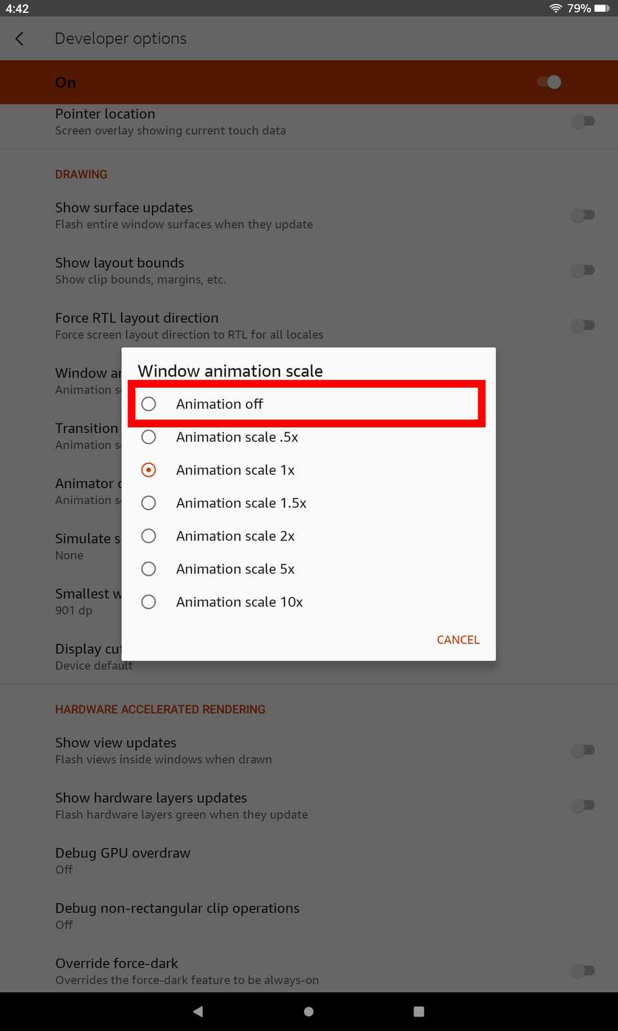Tap the Recent apps square button
The width and height of the screenshot is (618, 1031).
click(419, 1011)
